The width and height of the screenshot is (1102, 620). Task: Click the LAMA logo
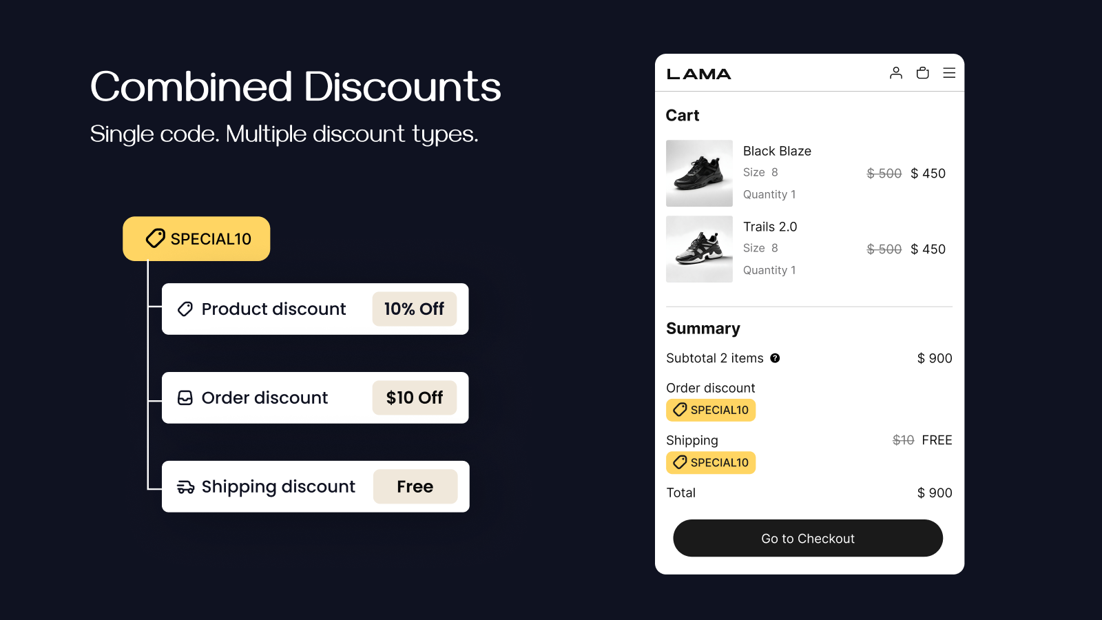click(x=698, y=74)
